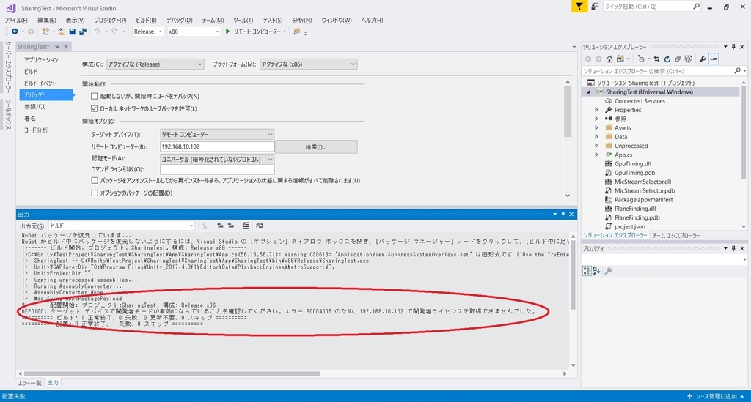The width and height of the screenshot is (751, 402).
Task: Open the デバッグ(D) menu
Action: click(179, 20)
